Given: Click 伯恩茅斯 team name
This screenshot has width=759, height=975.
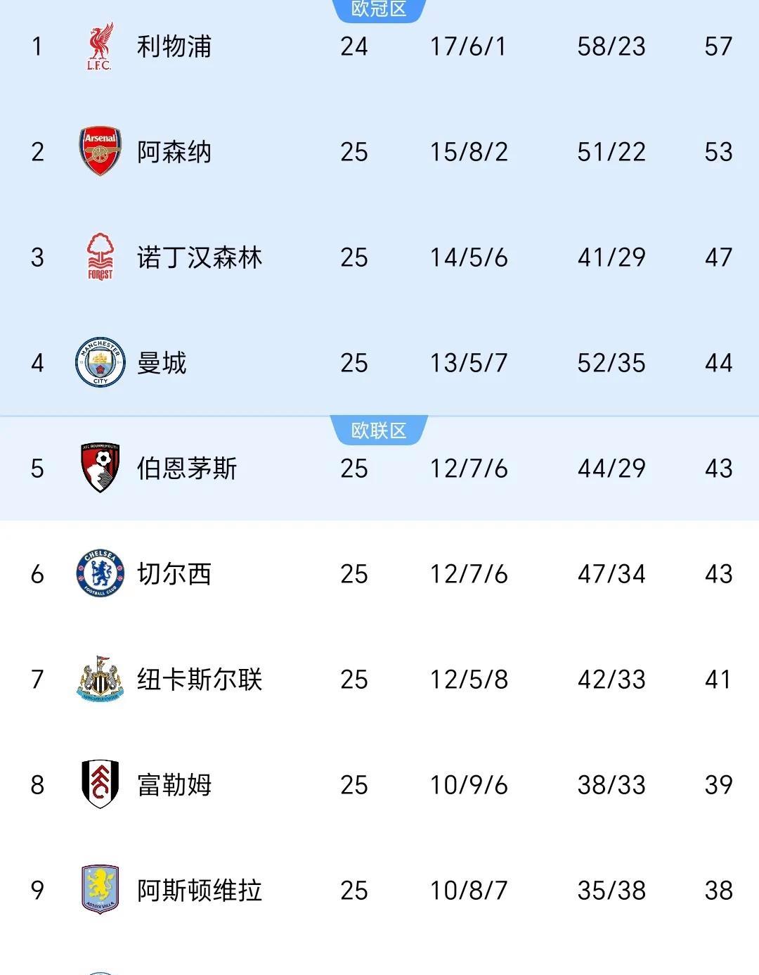Looking at the screenshot, I should (x=186, y=469).
